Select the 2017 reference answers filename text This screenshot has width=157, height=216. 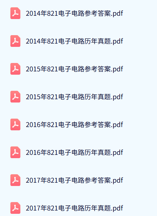pos(74,180)
